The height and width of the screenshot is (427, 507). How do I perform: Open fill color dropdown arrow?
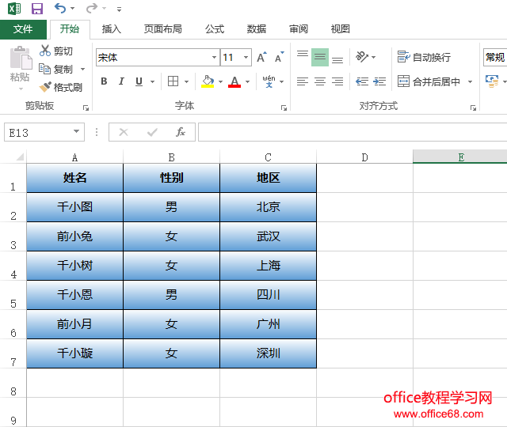coord(220,81)
